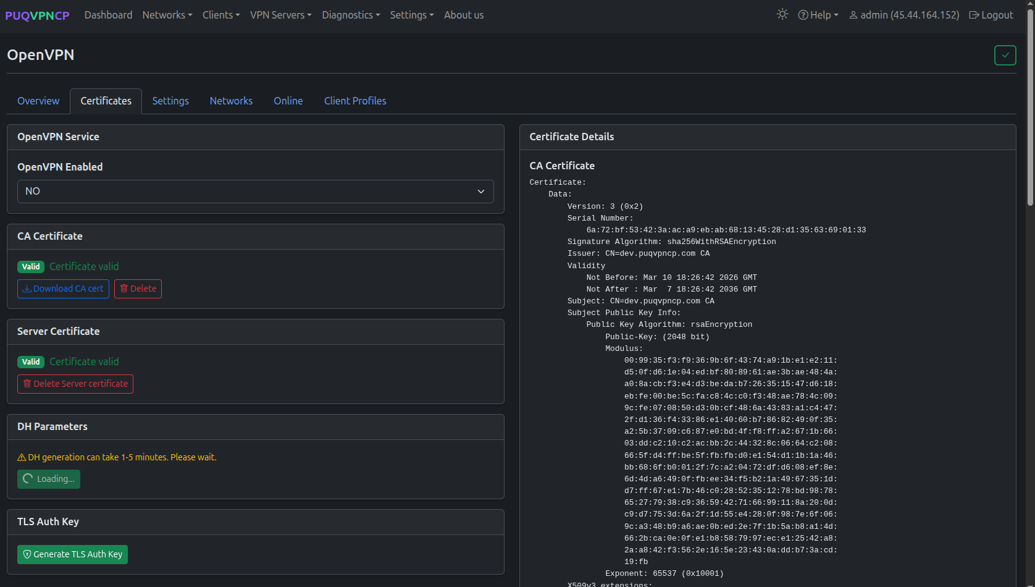Open the Client Profiles tab
This screenshot has height=587, width=1035.
pos(355,101)
